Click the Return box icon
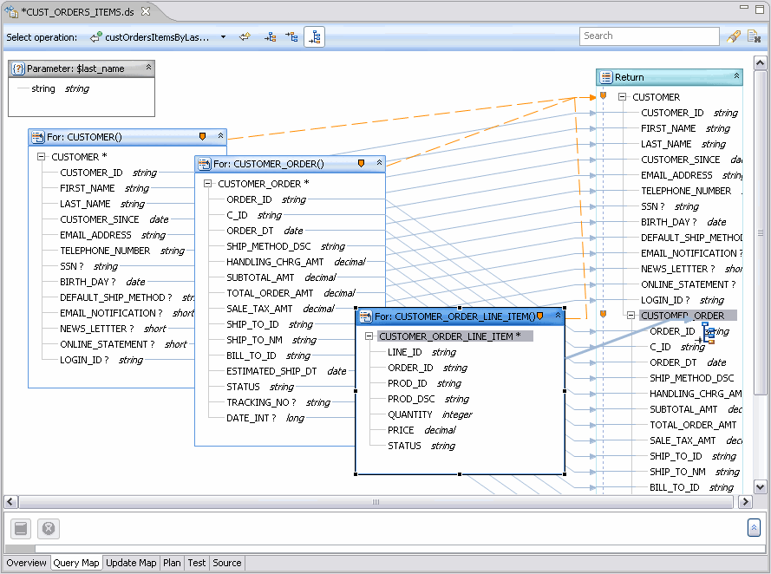771x574 pixels. [x=606, y=77]
